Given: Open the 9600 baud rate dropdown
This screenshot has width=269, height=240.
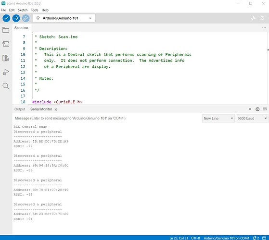Looking at the screenshot, I should tap(252, 119).
